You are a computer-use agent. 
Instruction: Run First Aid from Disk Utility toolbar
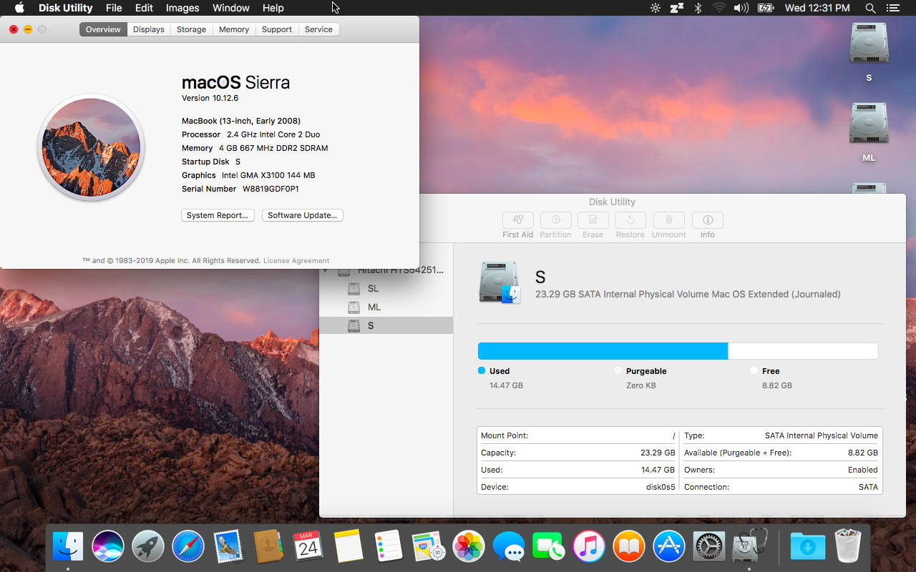click(518, 220)
